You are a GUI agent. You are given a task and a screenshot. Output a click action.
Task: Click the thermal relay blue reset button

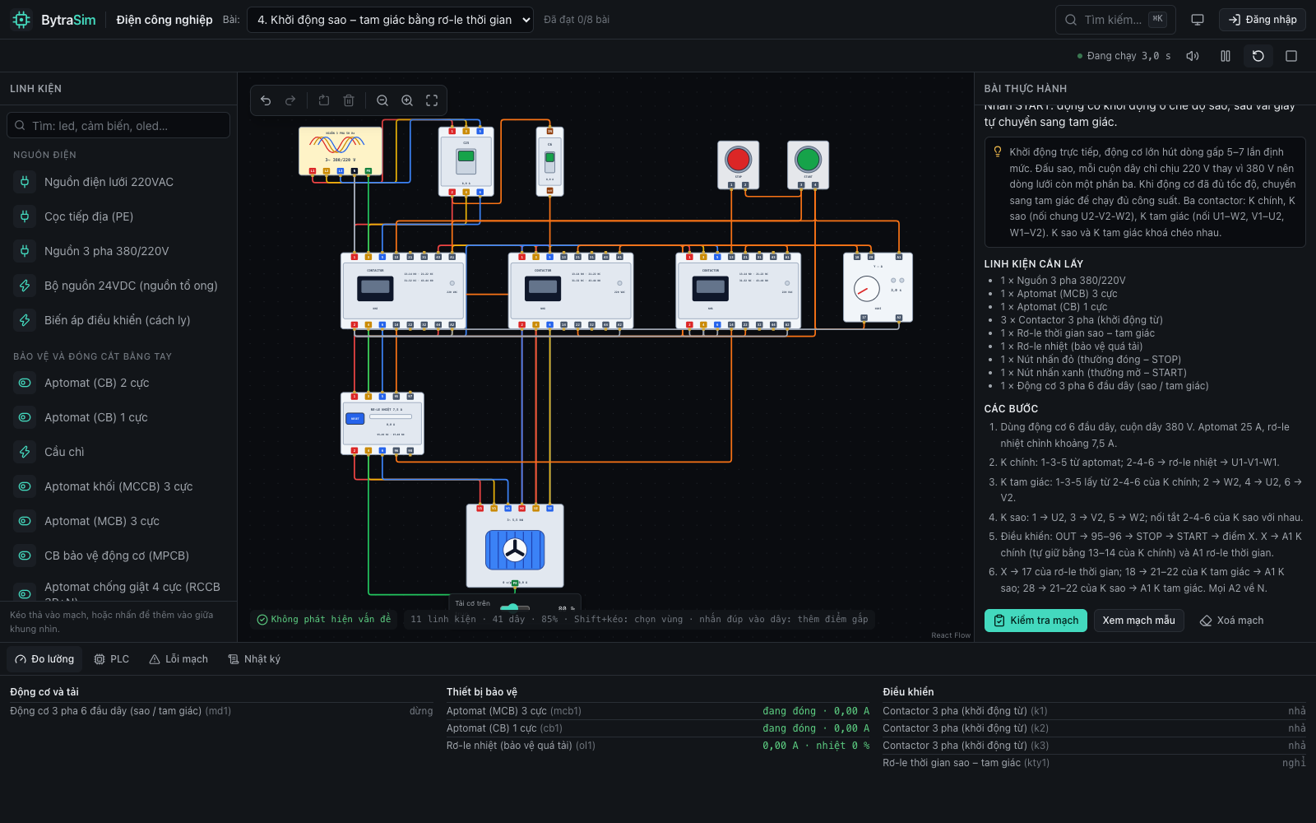(x=355, y=419)
